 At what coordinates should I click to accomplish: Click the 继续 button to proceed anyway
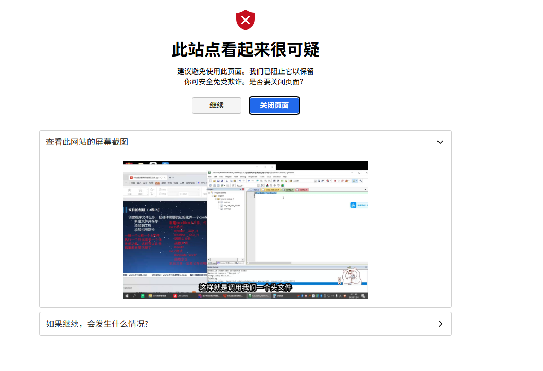(216, 105)
